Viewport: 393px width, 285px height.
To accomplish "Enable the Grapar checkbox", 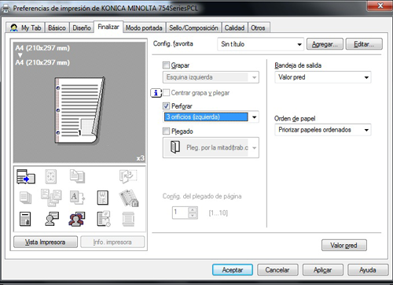I will [166, 65].
